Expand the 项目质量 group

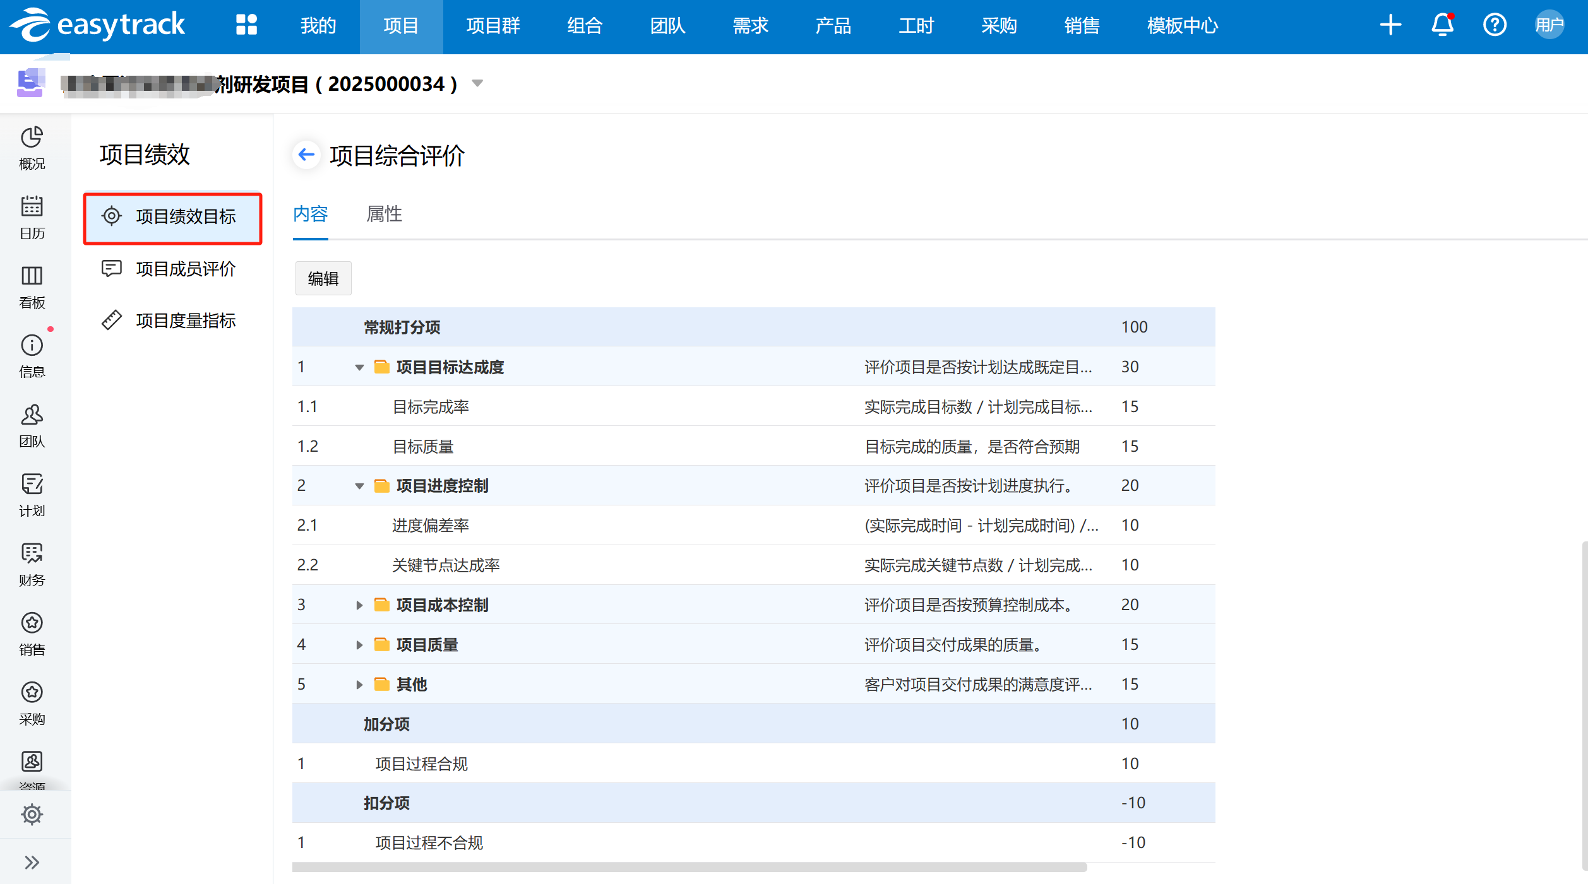359,645
